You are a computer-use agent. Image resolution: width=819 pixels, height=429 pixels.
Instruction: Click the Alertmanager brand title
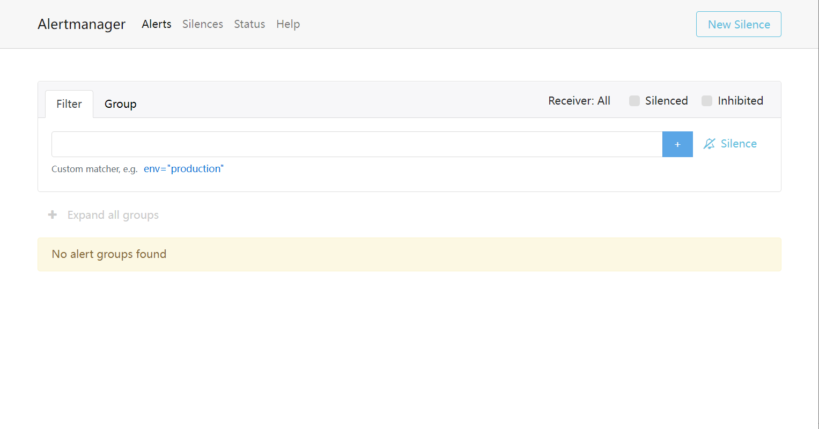(82, 24)
